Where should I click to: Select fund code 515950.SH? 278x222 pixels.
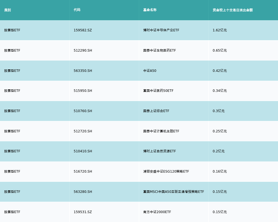83,91
